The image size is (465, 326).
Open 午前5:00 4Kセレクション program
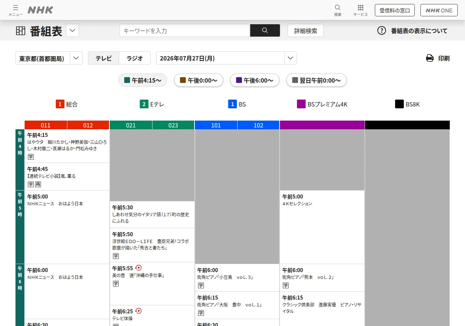(322, 227)
